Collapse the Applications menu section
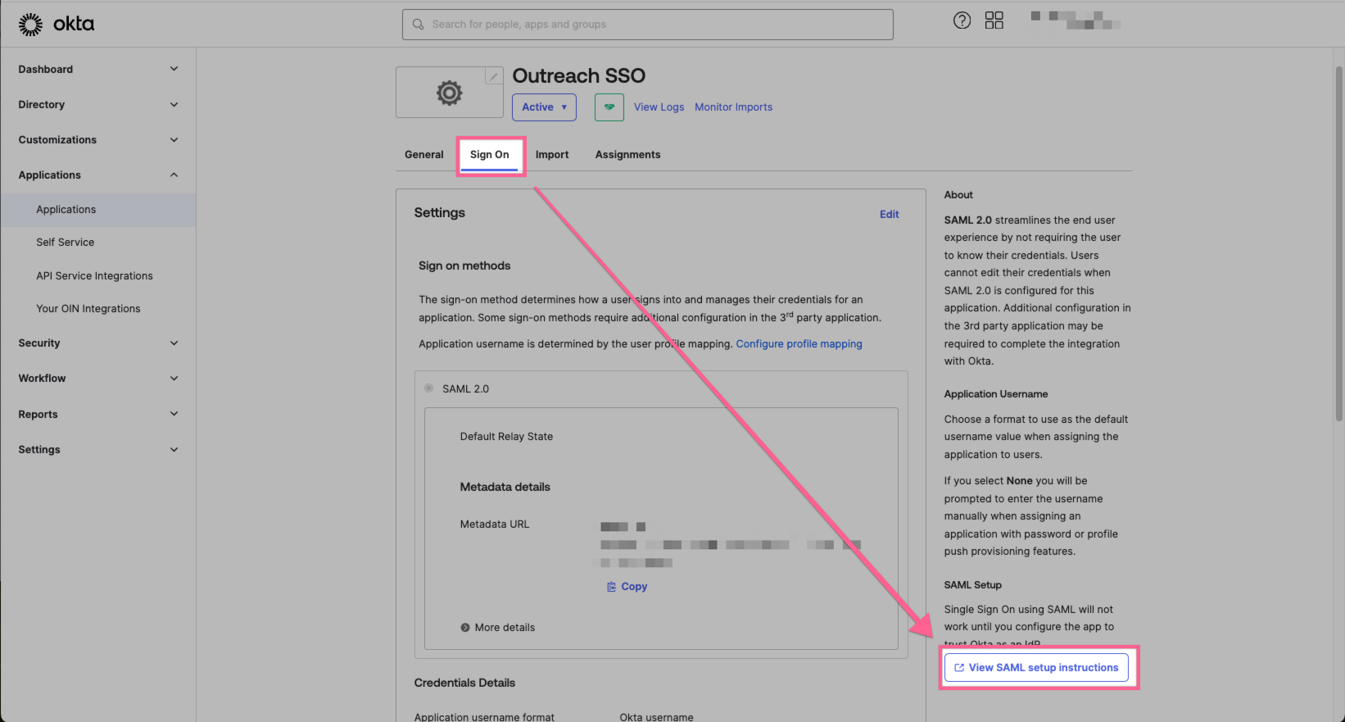 [98, 175]
